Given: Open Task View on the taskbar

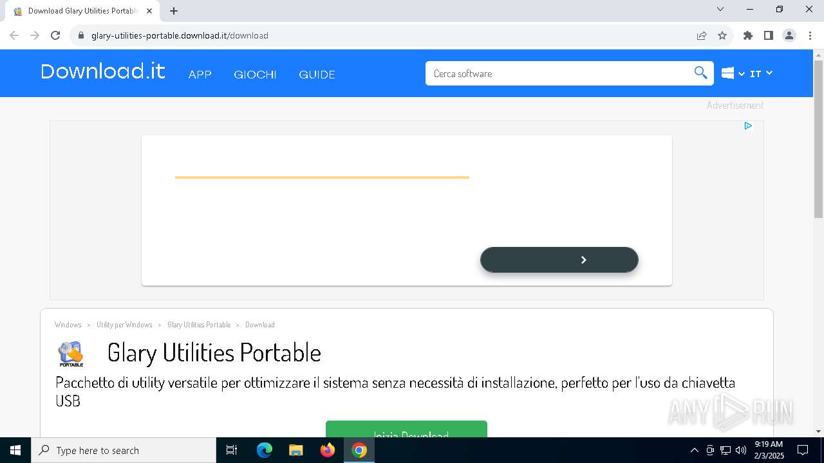Looking at the screenshot, I should 232,450.
